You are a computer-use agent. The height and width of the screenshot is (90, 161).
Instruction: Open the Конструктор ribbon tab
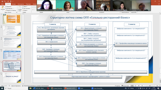pyautogui.click(x=21, y=4)
